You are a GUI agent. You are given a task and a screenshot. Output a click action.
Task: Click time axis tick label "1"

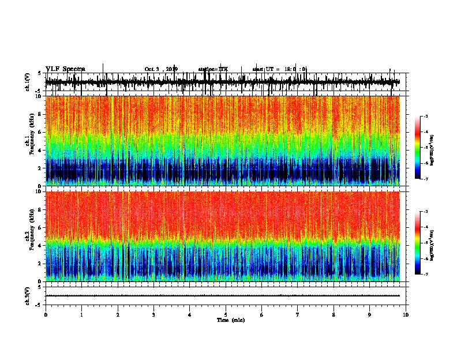(81, 315)
